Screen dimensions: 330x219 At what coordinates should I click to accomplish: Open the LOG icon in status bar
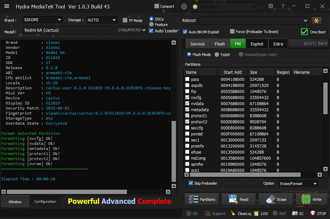point(256,214)
